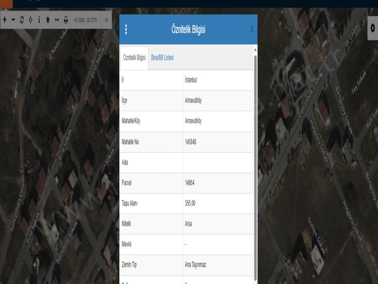Print the map using printer icon

pyautogui.click(x=65, y=20)
